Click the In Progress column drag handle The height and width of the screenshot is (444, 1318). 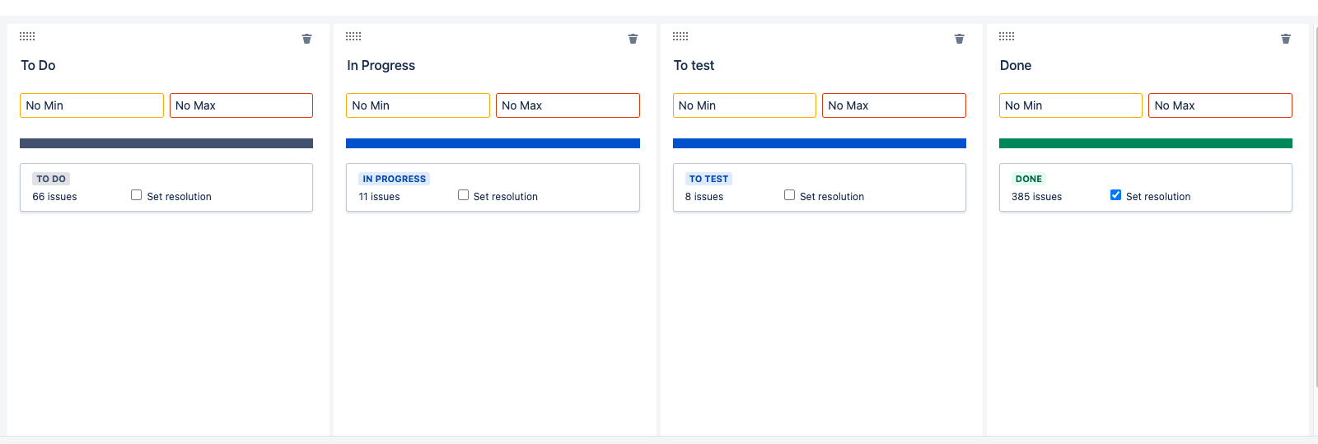(353, 36)
